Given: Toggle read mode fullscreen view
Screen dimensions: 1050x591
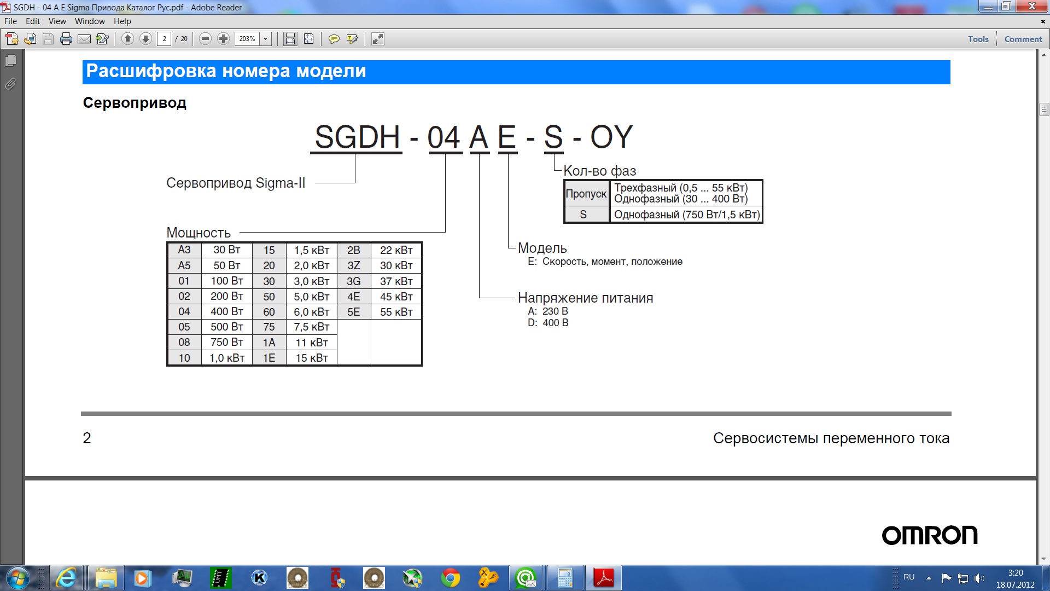Looking at the screenshot, I should click(378, 39).
